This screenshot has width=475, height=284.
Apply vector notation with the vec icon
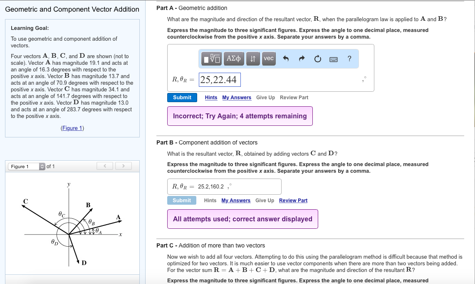click(x=268, y=59)
